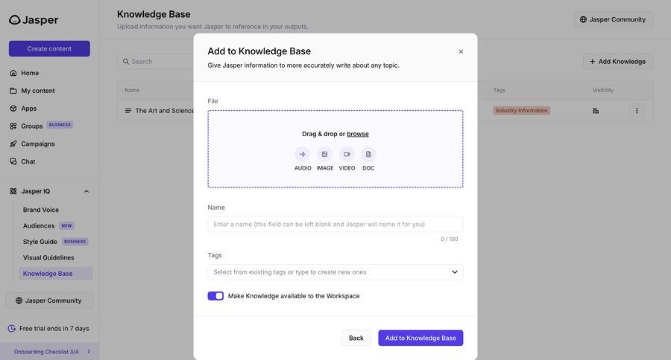Click the building visibility icon in the table row
This screenshot has width=671, height=360.
coord(596,111)
